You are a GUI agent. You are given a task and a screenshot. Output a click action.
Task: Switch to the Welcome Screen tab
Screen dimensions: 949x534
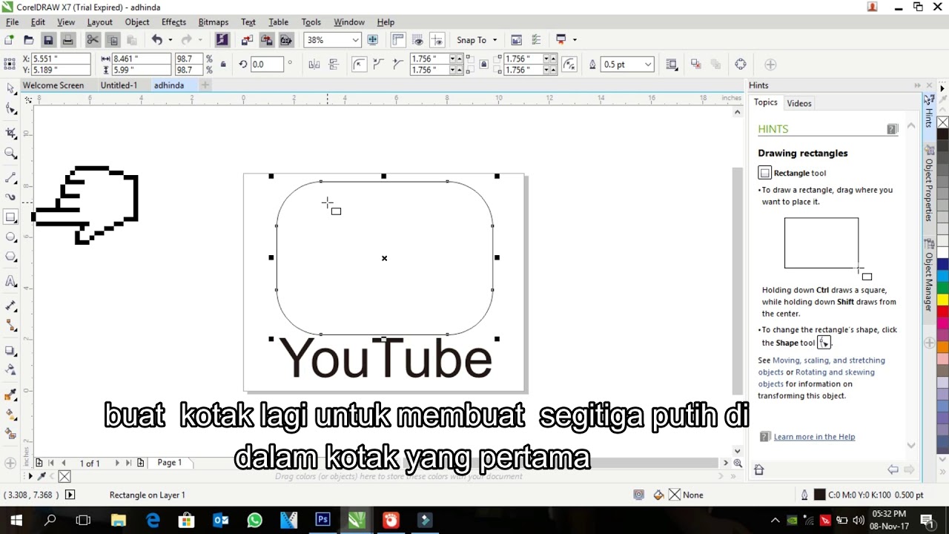(x=53, y=85)
